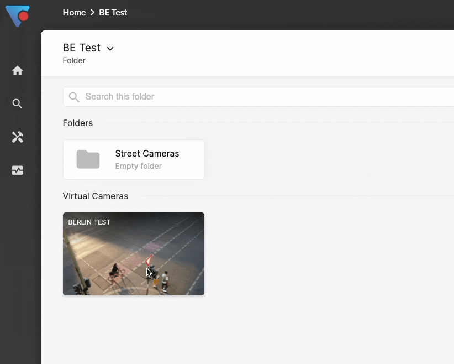Open the Home page from sidebar icon
Image resolution: width=454 pixels, height=364 pixels.
(18, 71)
